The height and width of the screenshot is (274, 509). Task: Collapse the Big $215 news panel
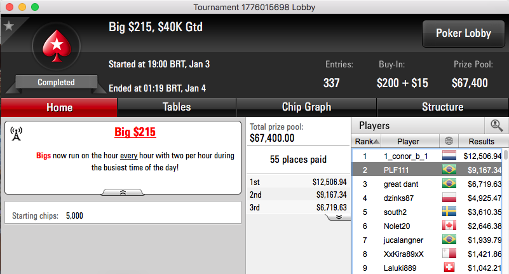click(123, 193)
